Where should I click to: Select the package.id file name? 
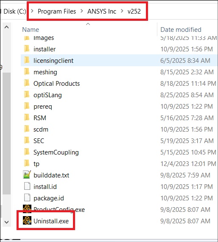[x=49, y=198]
